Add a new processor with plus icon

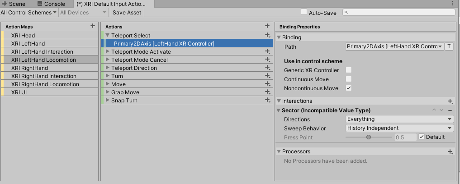coord(450,152)
